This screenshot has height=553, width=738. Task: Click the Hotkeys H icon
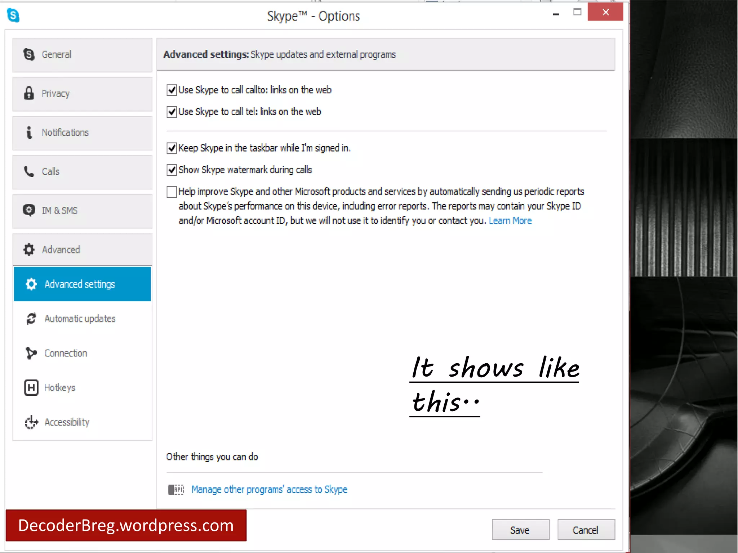click(x=31, y=388)
